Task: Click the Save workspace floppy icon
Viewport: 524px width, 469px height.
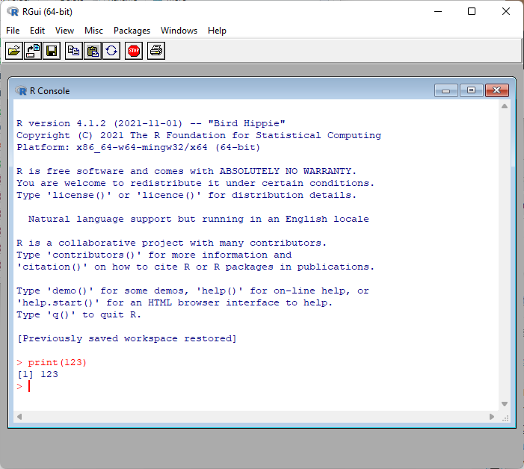Action: pyautogui.click(x=52, y=51)
